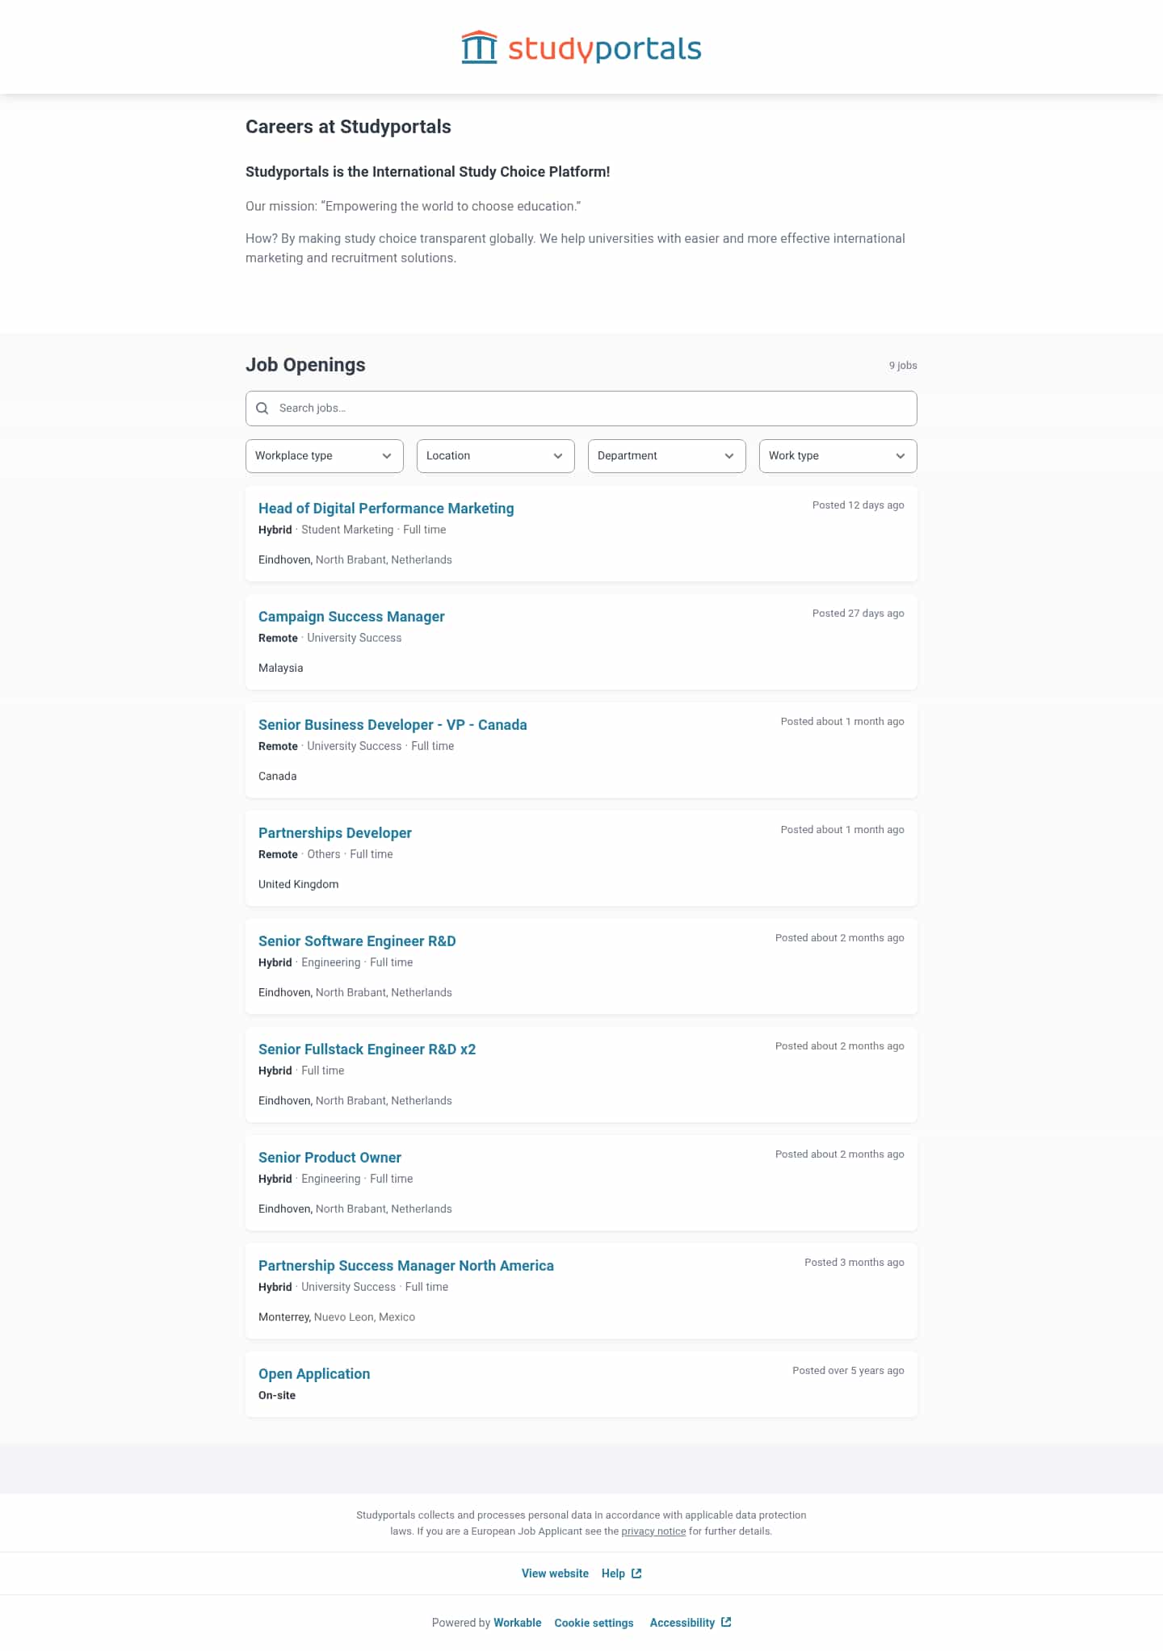Open Partnership Success Manager North America job
This screenshot has height=1651, width=1163.
tap(406, 1266)
